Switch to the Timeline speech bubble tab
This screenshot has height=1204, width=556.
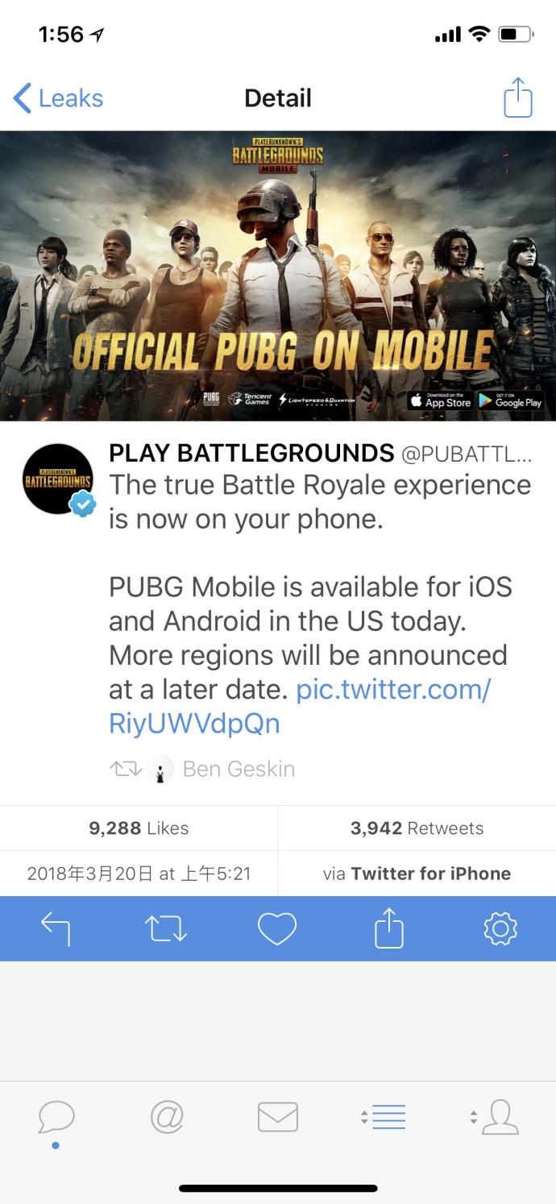[x=56, y=1118]
